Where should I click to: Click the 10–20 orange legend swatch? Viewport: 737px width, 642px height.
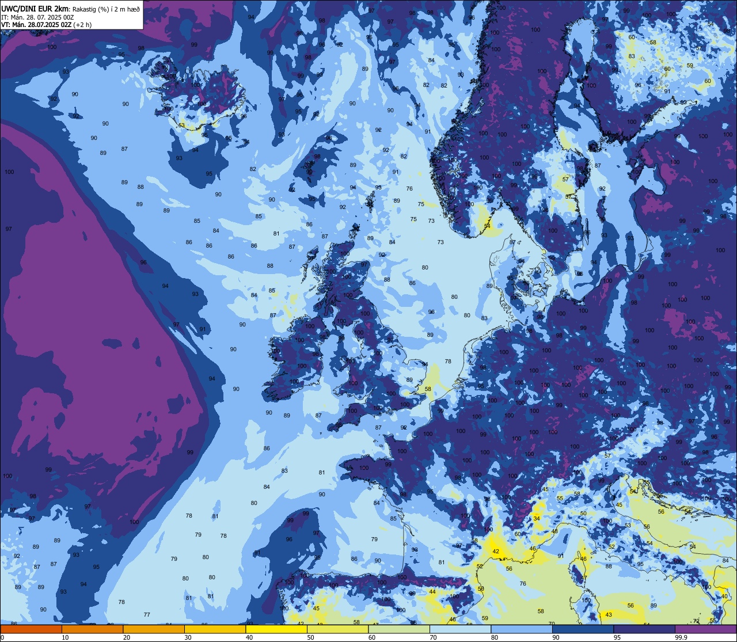coord(92,629)
